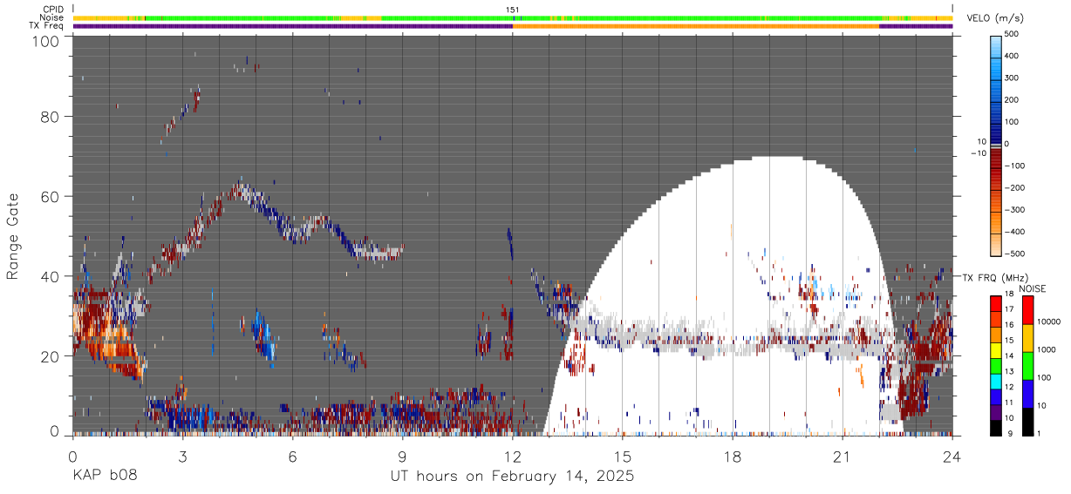Click the NOISE color bar legend
This screenshot has width=1071, height=494.
pyautogui.click(x=1027, y=364)
